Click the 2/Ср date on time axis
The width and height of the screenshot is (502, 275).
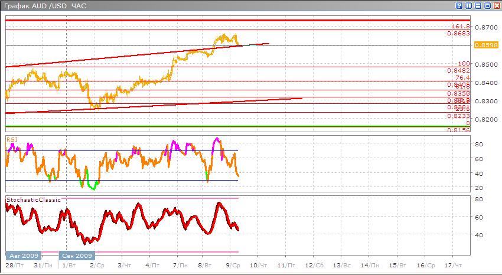point(96,266)
